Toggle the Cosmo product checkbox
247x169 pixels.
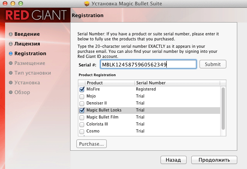[82, 131]
